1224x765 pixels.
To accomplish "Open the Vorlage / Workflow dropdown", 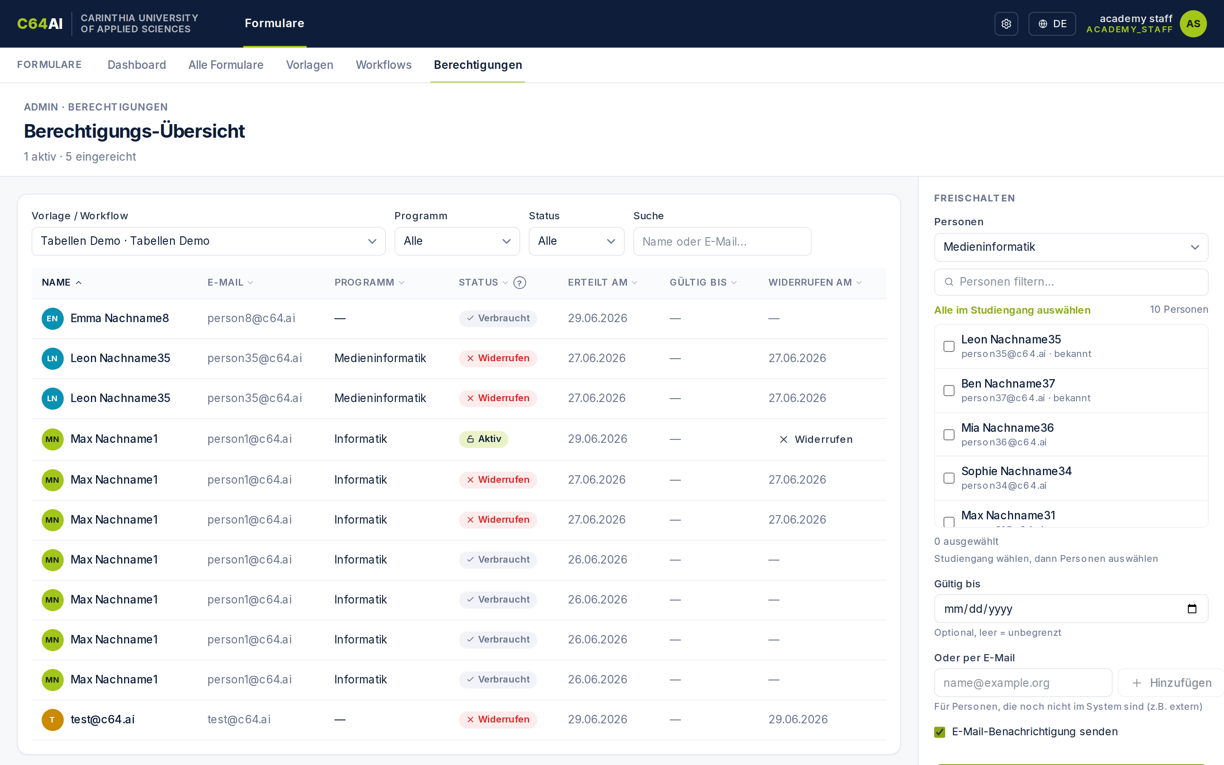I will 208,241.
